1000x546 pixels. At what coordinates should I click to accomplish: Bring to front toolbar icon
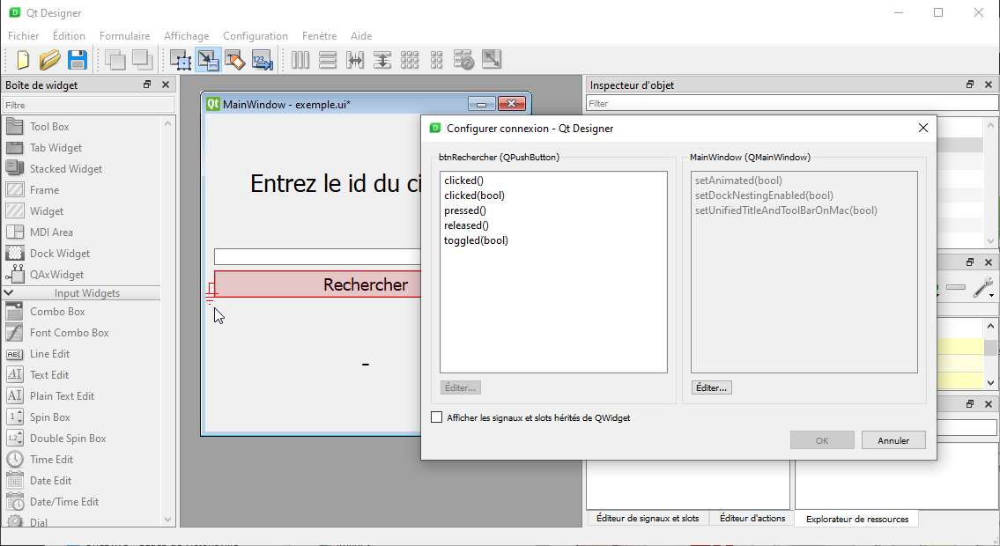[x=142, y=60]
